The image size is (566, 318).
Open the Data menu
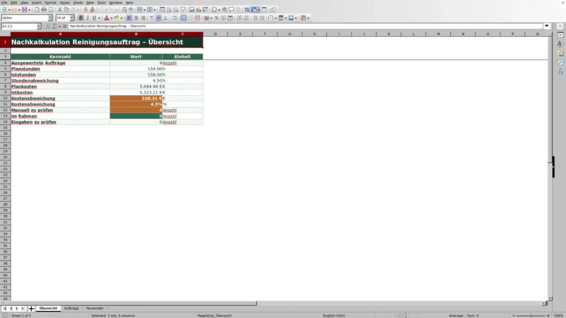point(90,3)
